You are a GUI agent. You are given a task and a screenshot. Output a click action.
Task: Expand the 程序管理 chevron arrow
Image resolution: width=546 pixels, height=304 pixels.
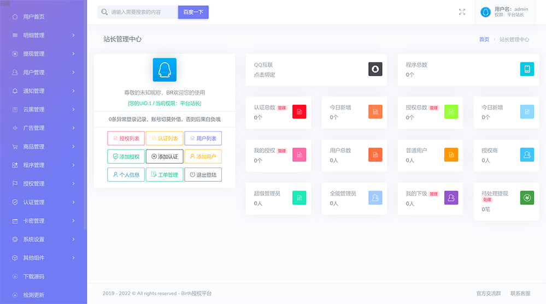click(73, 165)
